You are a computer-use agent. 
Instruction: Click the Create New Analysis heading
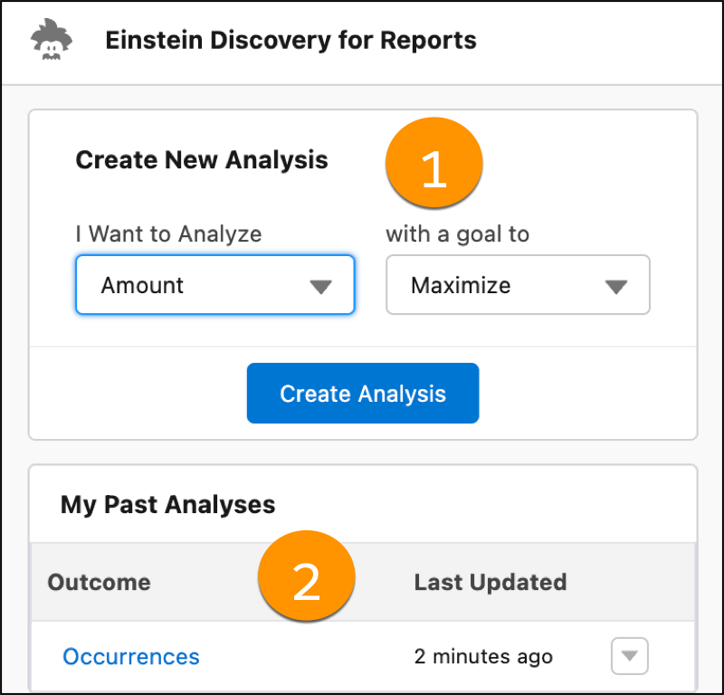(x=202, y=160)
